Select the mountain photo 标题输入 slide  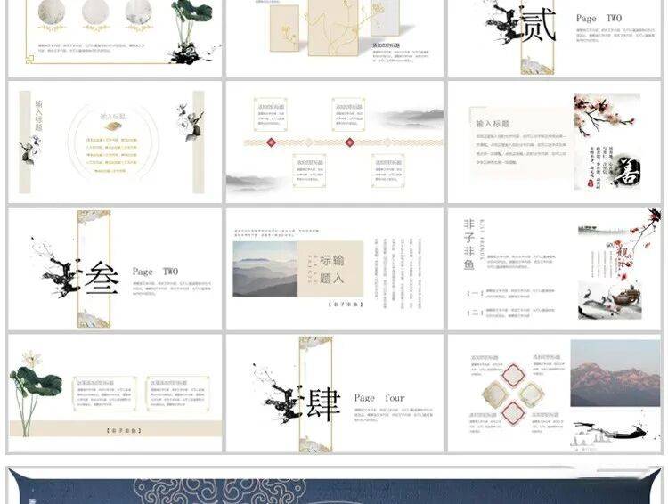point(335,269)
